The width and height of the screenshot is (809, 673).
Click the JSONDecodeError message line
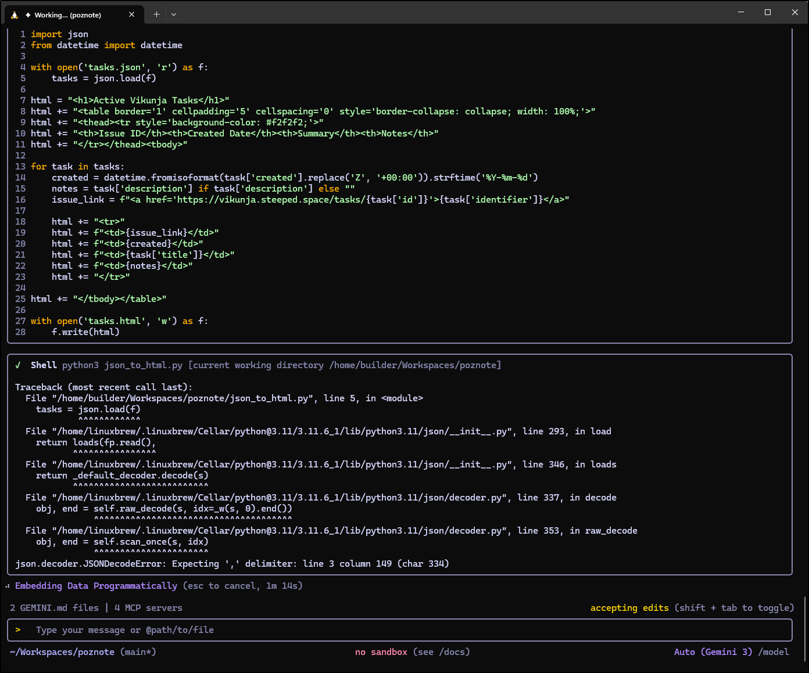(x=232, y=564)
